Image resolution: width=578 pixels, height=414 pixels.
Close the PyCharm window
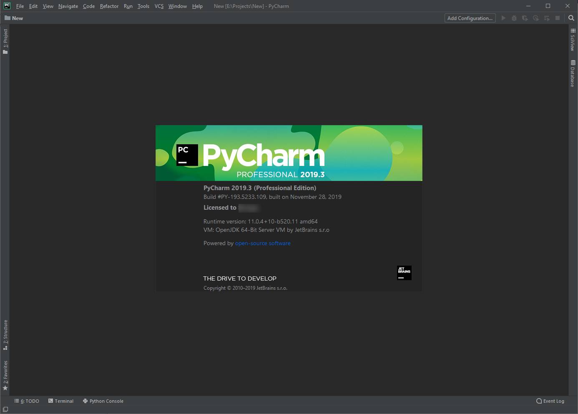[x=568, y=6]
